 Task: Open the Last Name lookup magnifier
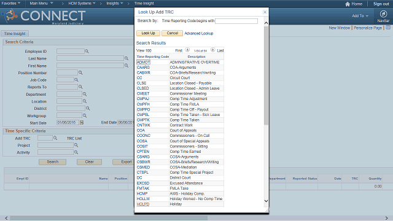tap(126, 58)
